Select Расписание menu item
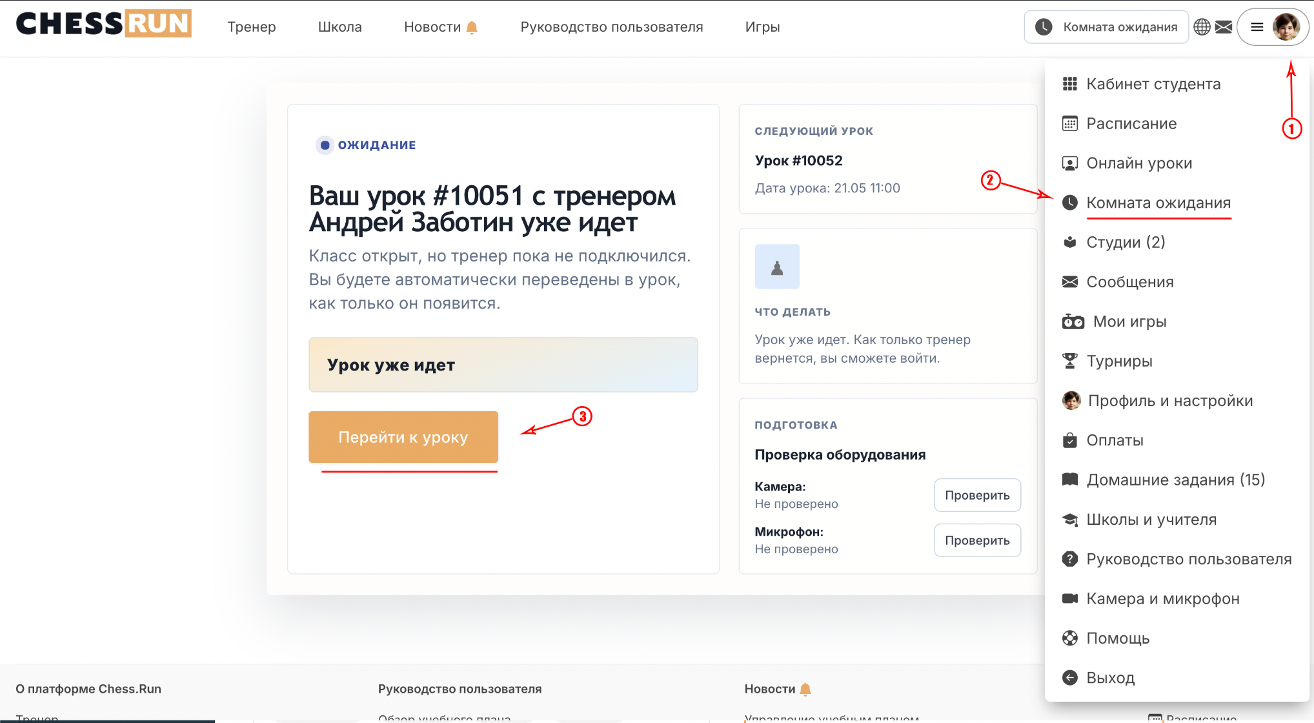Viewport: 1314px width, 723px height. pyautogui.click(x=1131, y=123)
